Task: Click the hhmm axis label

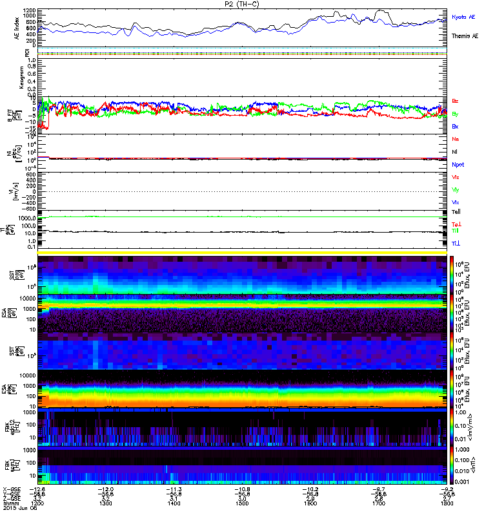Action: coord(11,503)
